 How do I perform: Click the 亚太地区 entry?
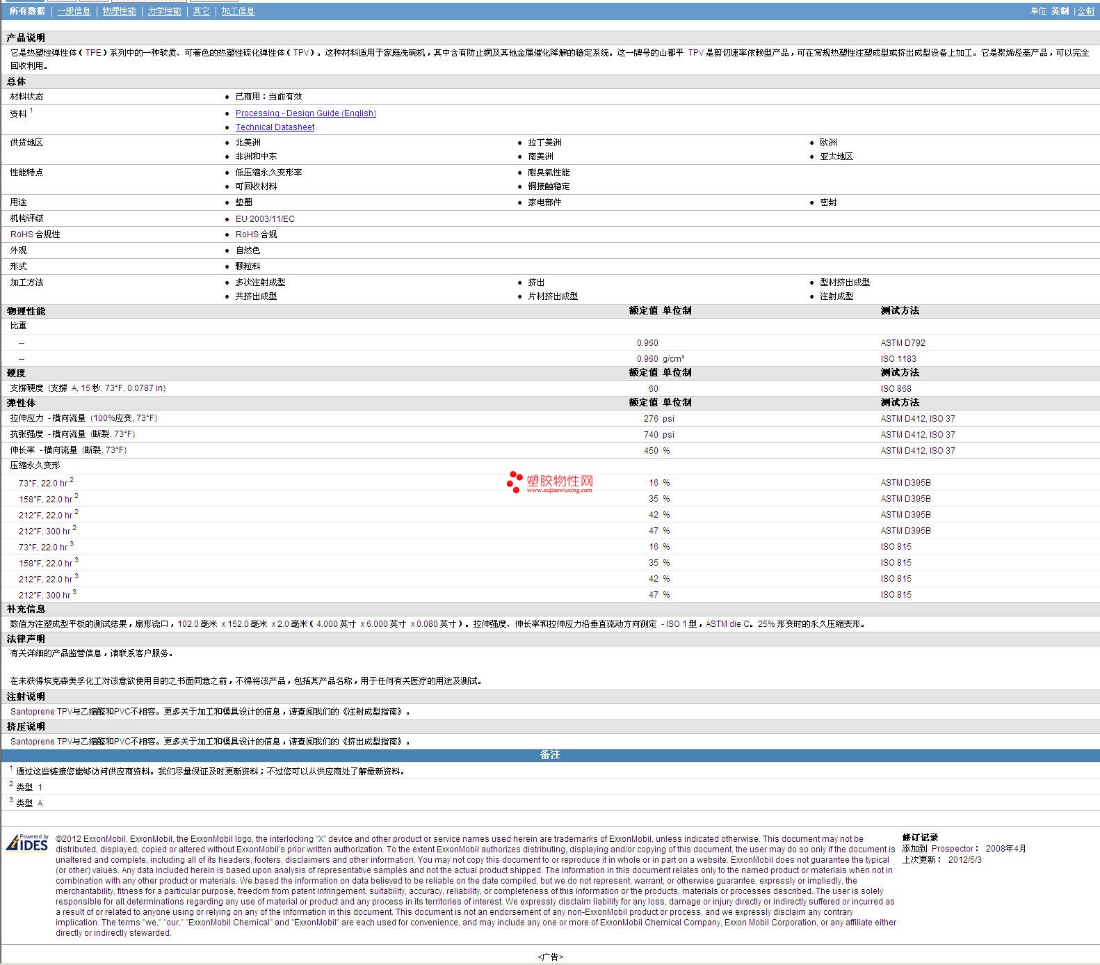(836, 157)
